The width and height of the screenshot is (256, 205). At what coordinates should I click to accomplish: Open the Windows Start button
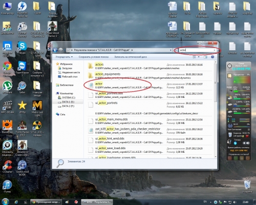5,202
